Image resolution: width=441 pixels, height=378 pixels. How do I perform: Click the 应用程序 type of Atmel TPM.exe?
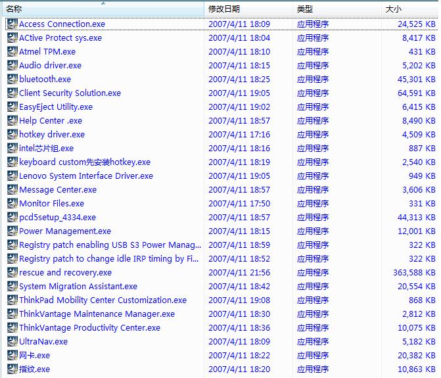(313, 52)
